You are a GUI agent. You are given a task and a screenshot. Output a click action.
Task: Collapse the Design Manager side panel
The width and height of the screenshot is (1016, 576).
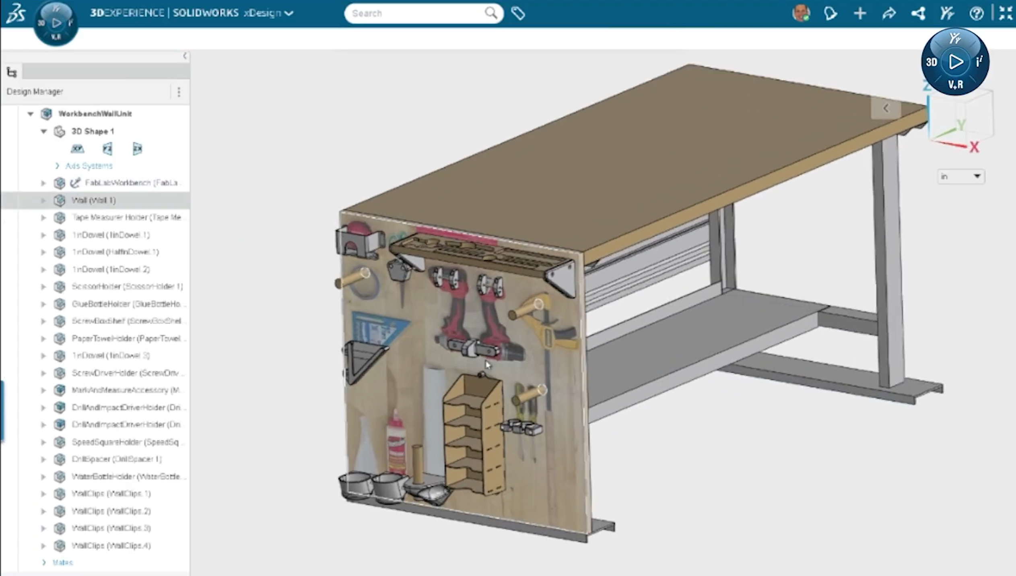[x=185, y=56]
